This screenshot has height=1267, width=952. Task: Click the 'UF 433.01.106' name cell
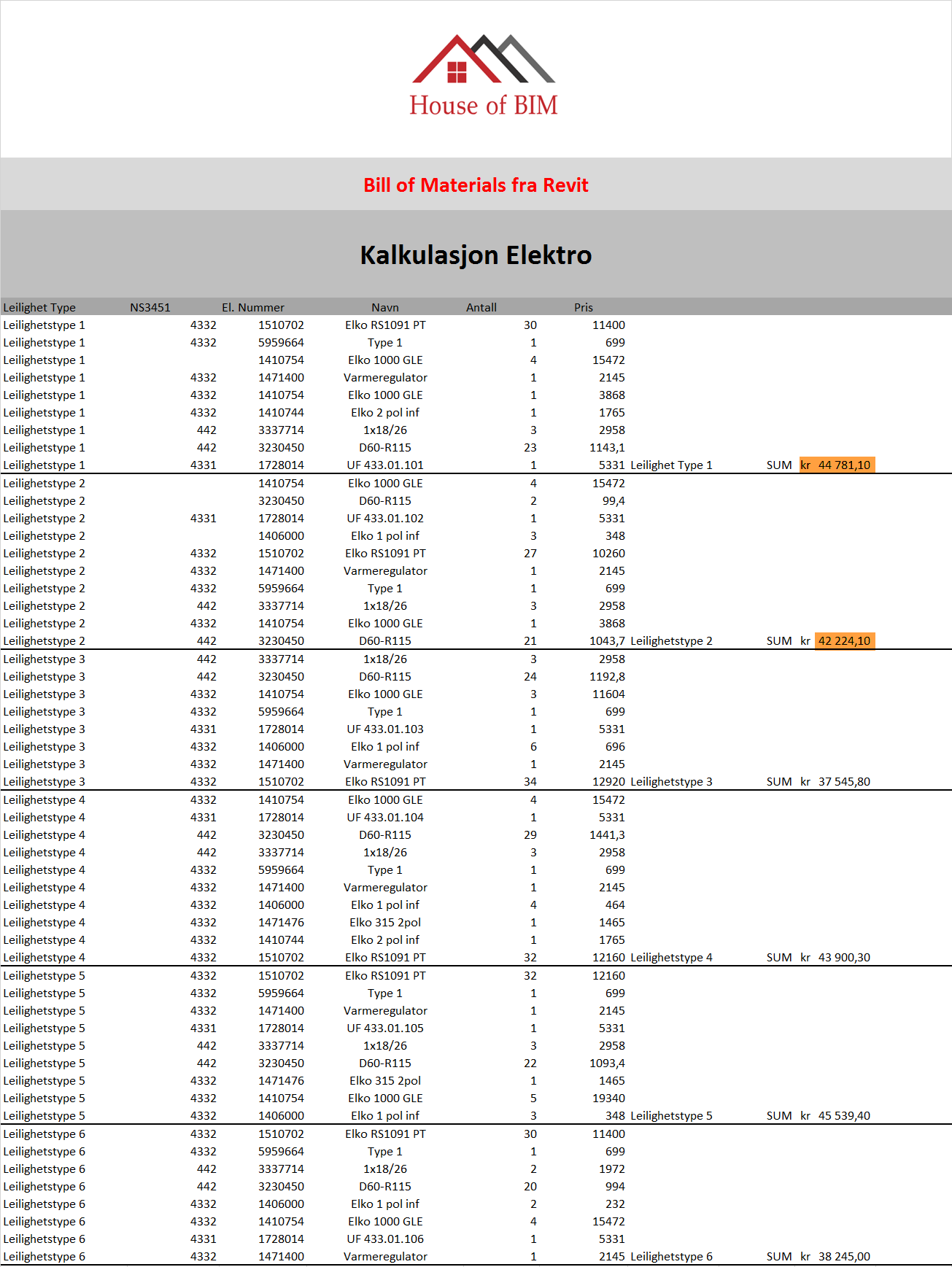(x=385, y=1239)
